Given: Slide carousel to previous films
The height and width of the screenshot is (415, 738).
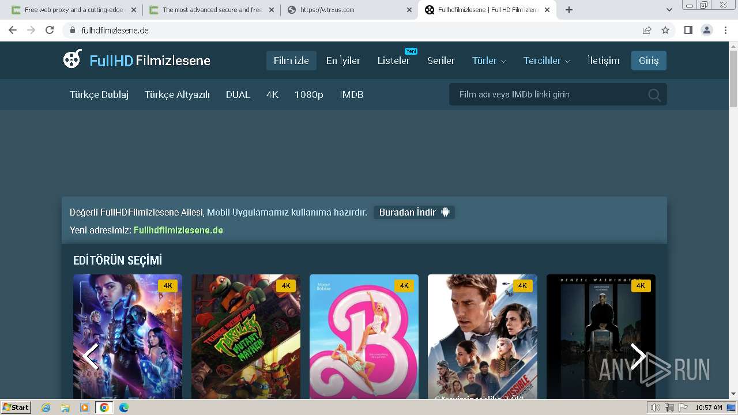Looking at the screenshot, I should [91, 356].
